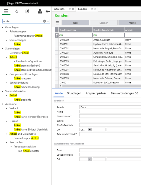This screenshot has width=141, height=185.
Task: Collapse the Stammdaten tree node
Action: [x=2, y=48]
